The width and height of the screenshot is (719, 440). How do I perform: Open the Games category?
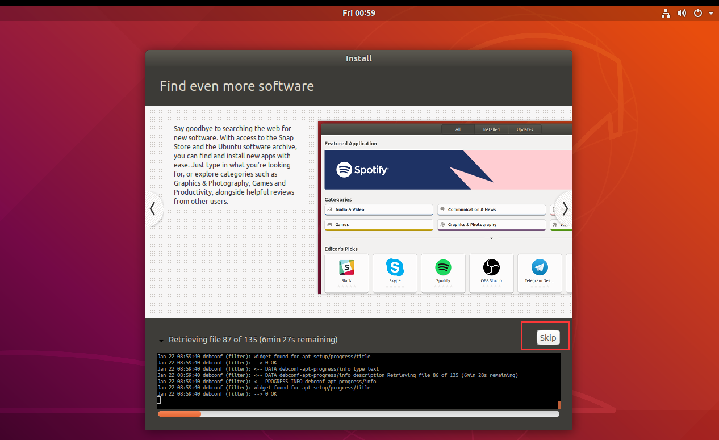379,225
